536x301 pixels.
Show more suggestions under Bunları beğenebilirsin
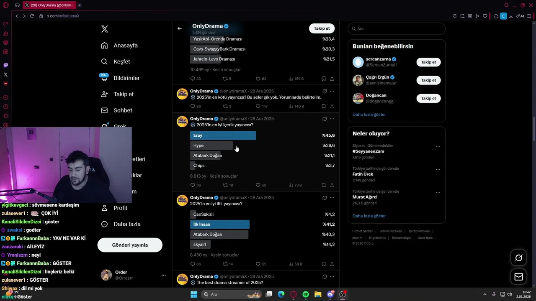[369, 115]
